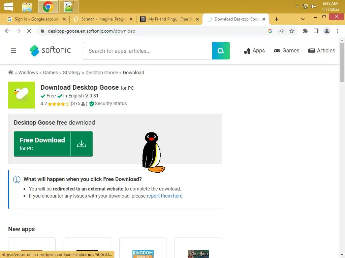Open a new browser tab
This screenshot has height=258, width=345.
(277, 19)
